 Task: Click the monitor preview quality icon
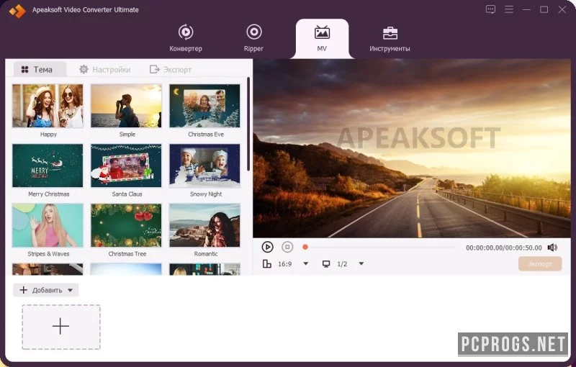coord(326,264)
